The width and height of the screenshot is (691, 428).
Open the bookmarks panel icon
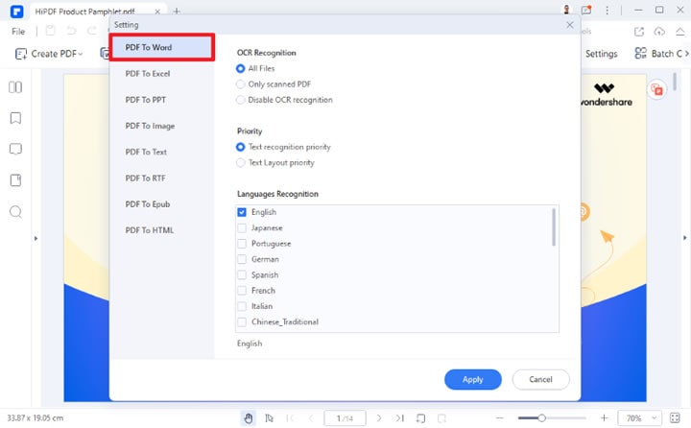click(x=15, y=118)
